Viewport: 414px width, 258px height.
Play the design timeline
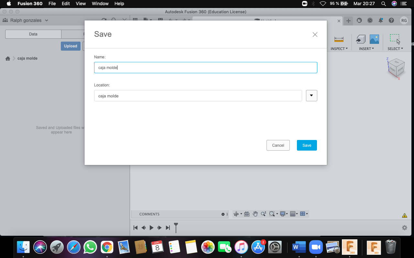coord(151,228)
